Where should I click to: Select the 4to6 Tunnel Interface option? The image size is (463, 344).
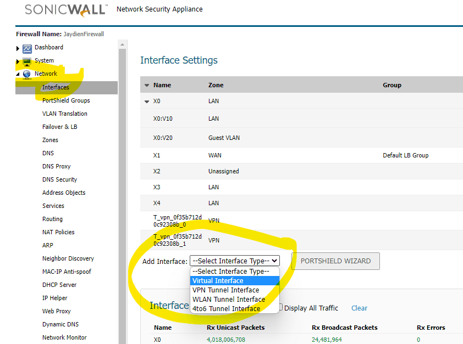pyautogui.click(x=228, y=308)
